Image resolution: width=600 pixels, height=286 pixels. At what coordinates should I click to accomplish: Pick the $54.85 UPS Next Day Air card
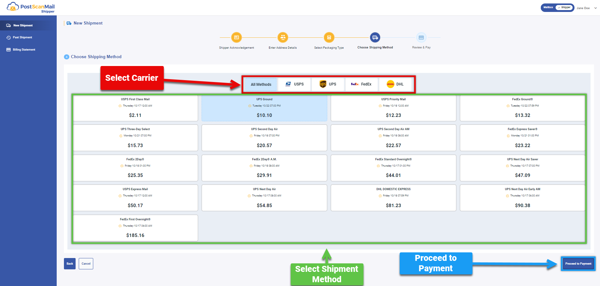(264, 198)
